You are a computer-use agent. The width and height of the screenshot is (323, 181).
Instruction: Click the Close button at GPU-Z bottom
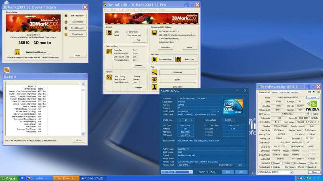point(314,172)
